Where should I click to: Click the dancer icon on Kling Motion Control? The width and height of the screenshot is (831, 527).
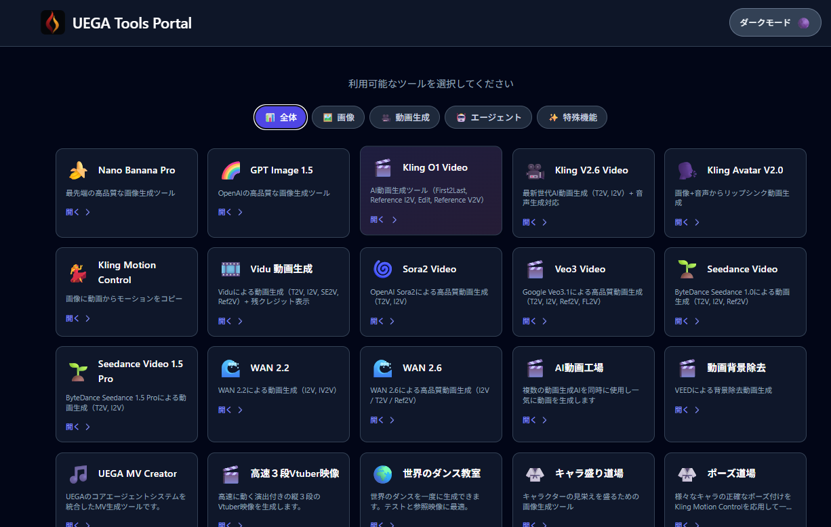click(x=79, y=273)
